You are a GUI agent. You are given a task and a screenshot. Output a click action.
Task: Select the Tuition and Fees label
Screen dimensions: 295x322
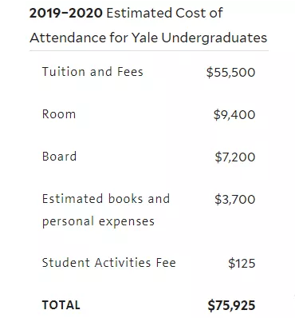92,72
